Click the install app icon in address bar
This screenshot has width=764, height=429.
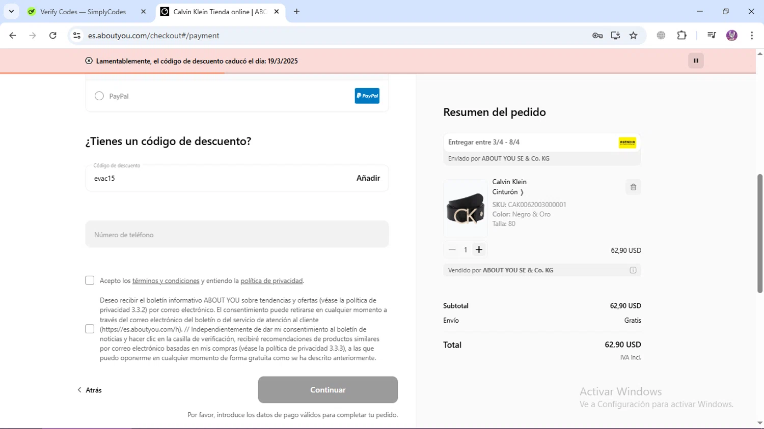[615, 36]
